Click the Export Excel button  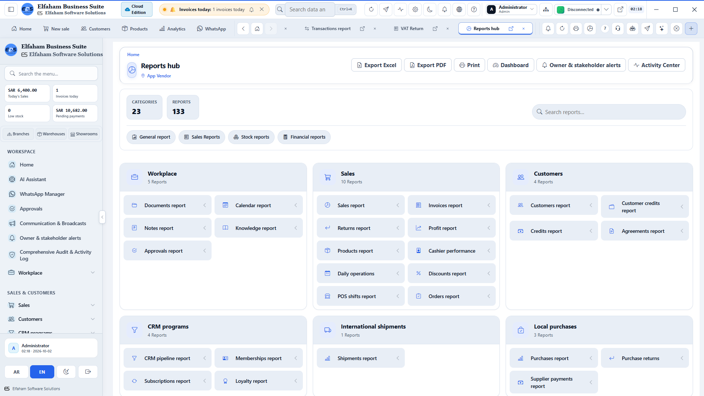point(377,65)
